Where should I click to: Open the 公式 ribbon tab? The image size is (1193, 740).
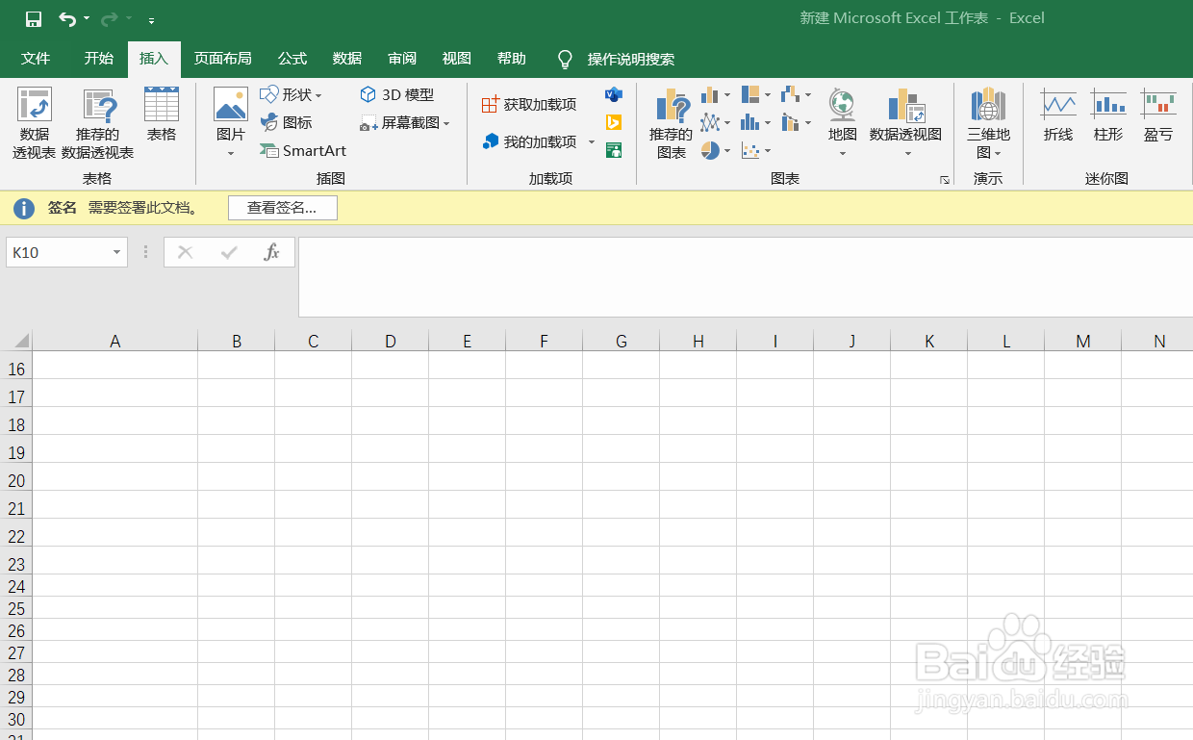pos(292,59)
